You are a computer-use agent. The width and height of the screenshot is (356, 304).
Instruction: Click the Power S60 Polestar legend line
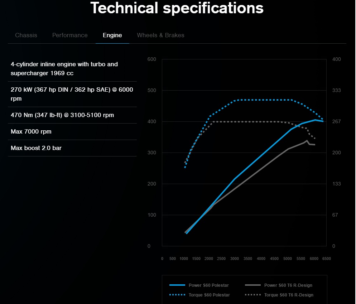tap(177, 285)
